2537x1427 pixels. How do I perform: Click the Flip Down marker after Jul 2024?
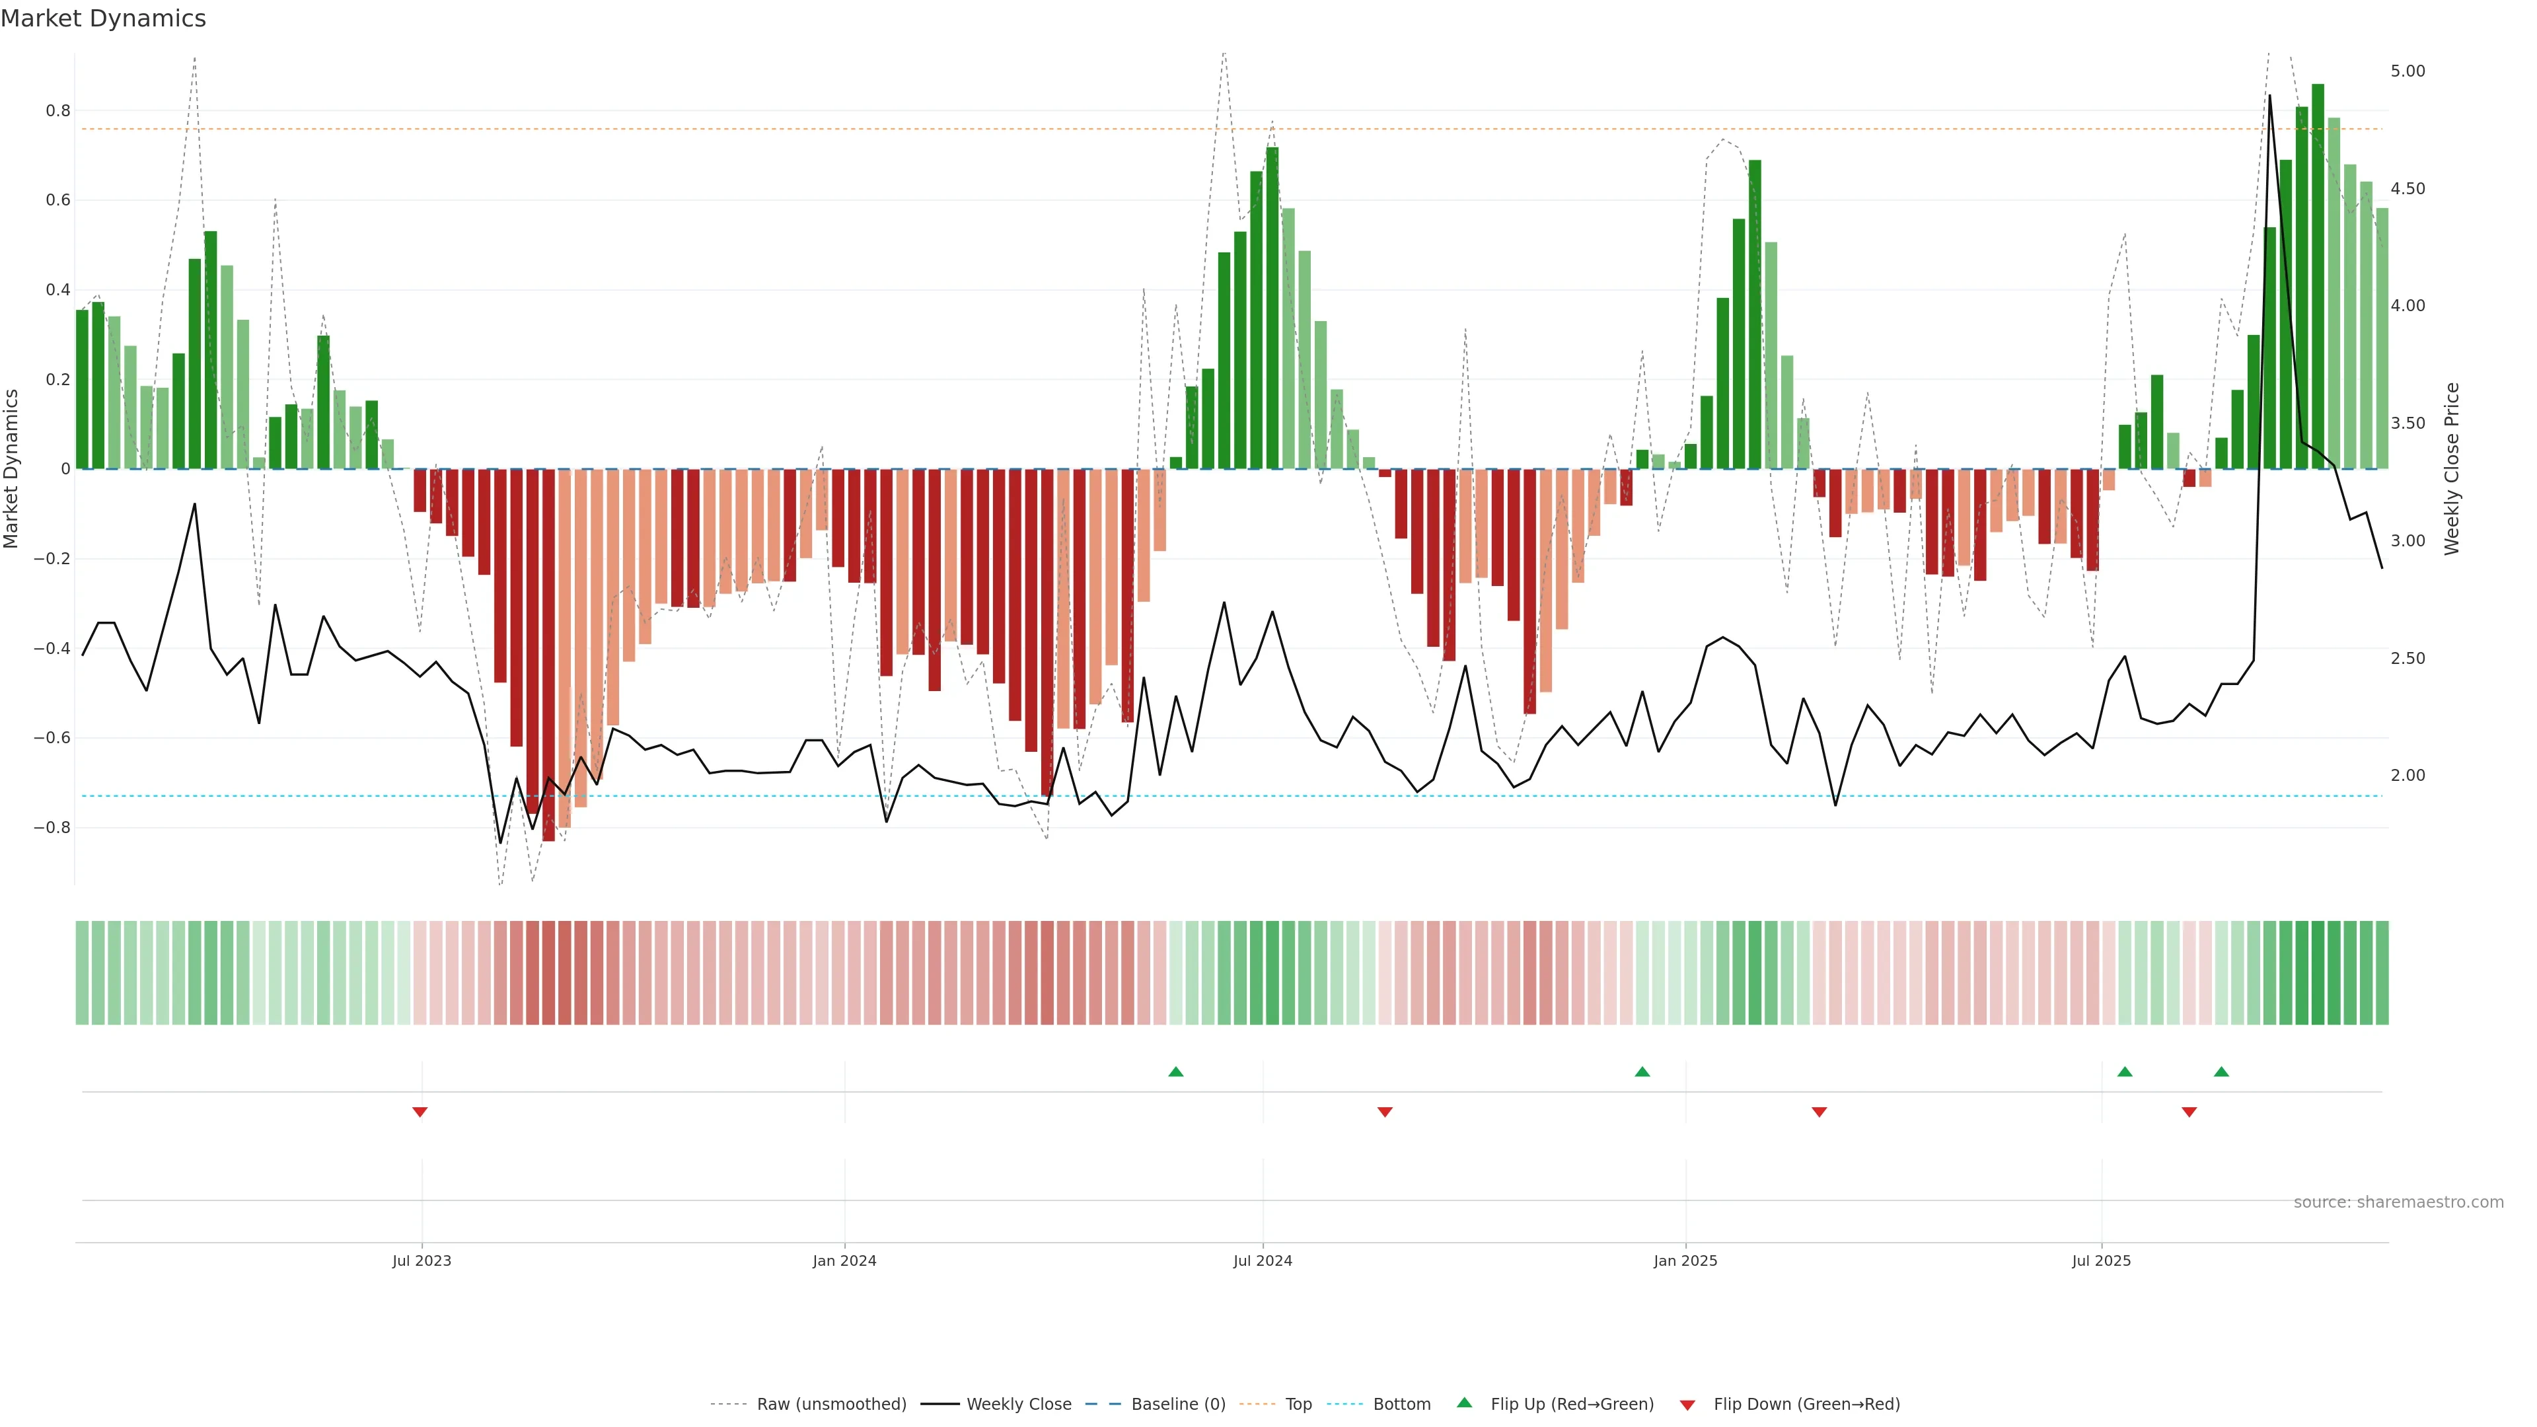pyautogui.click(x=1385, y=1112)
